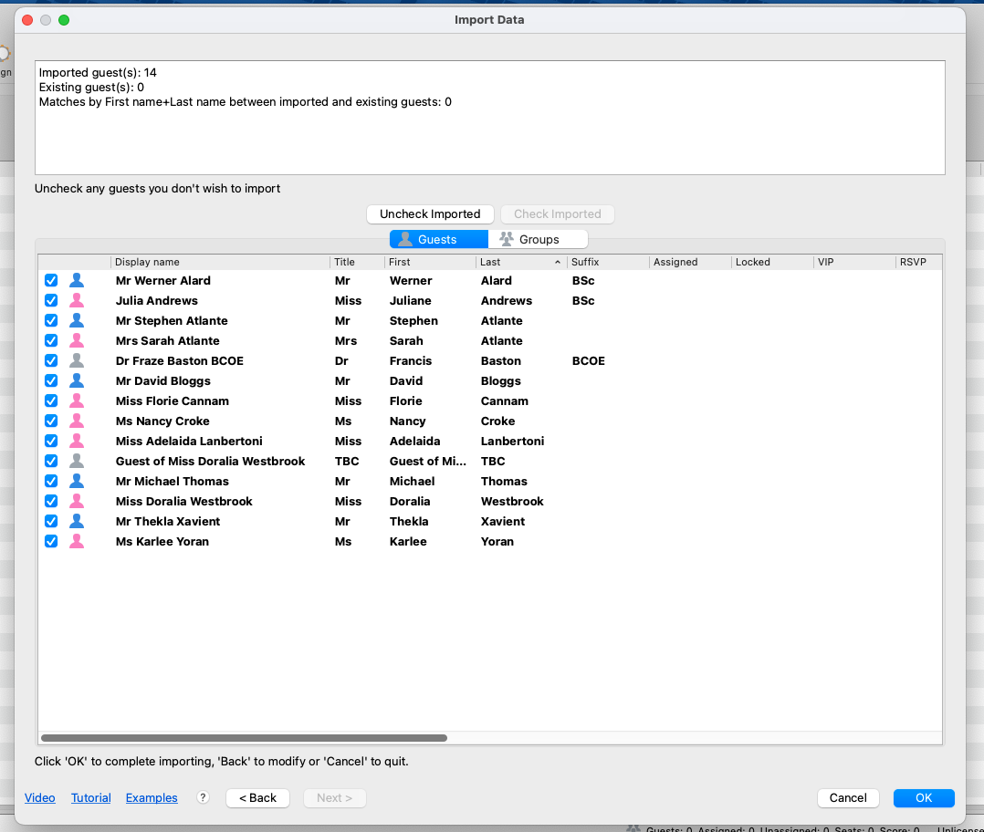The height and width of the screenshot is (832, 984).
Task: Click the round help question mark icon
Action: point(204,797)
